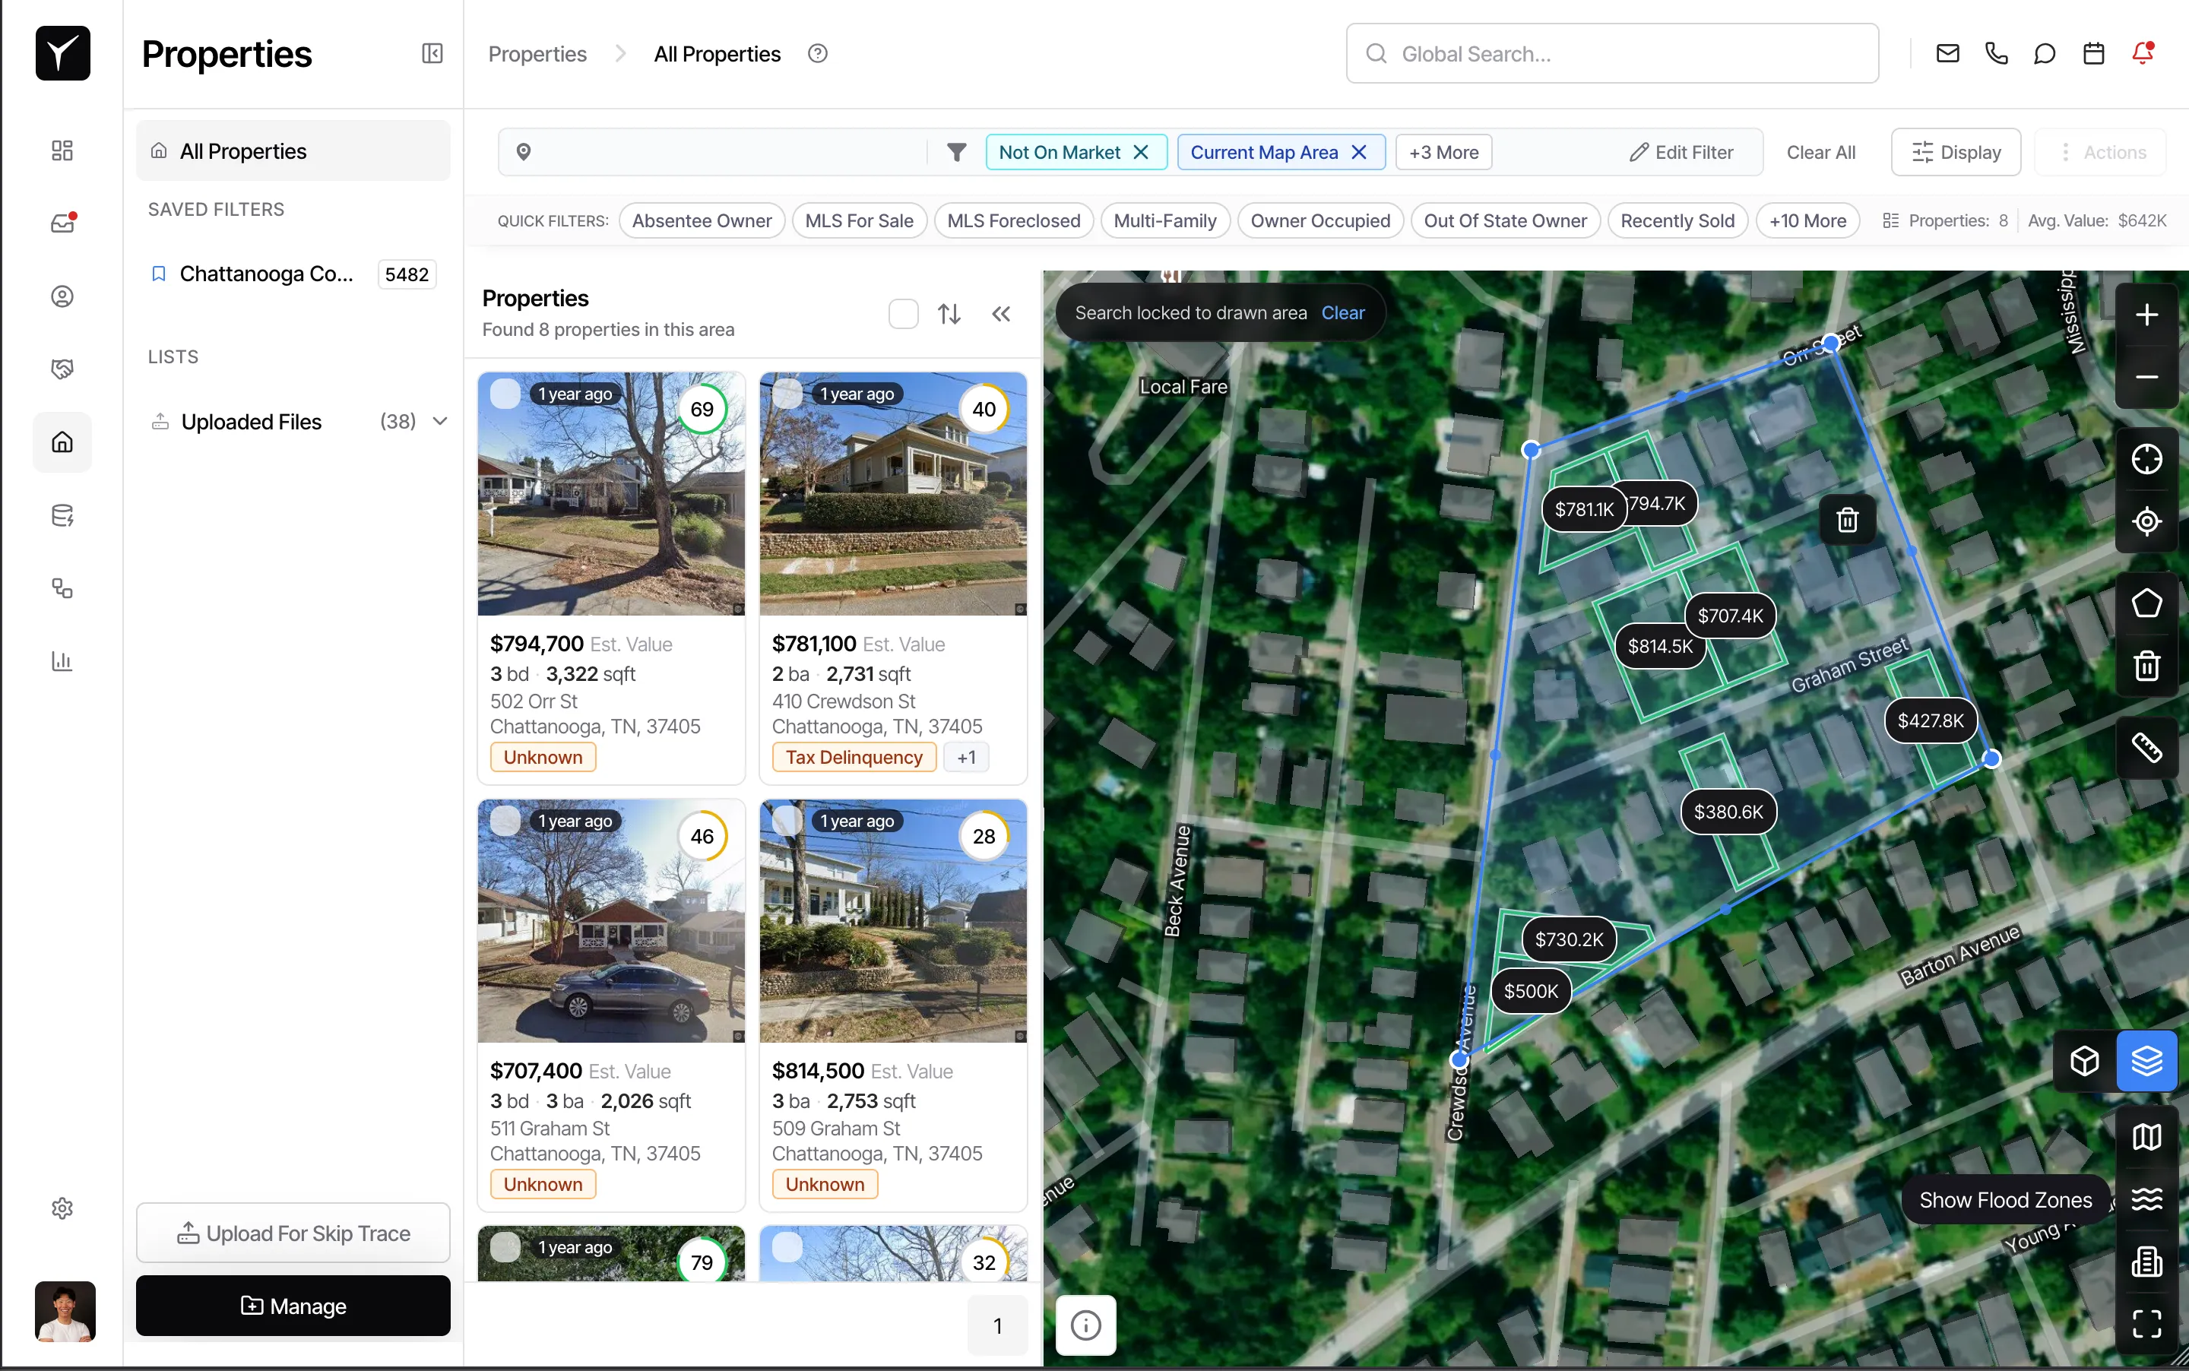Viewport: 2189px width, 1371px height.
Task: Expand the Uploaded Files list
Action: click(440, 422)
